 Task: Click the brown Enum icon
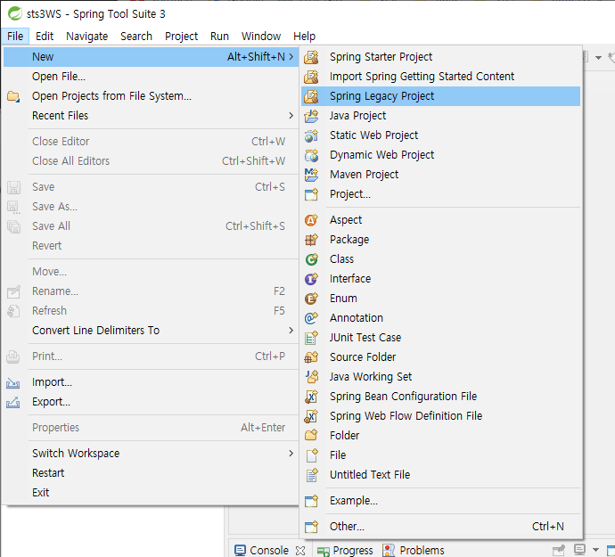click(x=311, y=299)
